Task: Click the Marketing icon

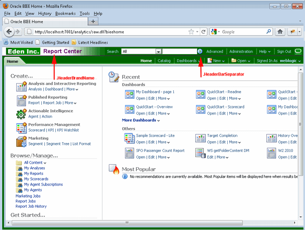Action: point(21,141)
